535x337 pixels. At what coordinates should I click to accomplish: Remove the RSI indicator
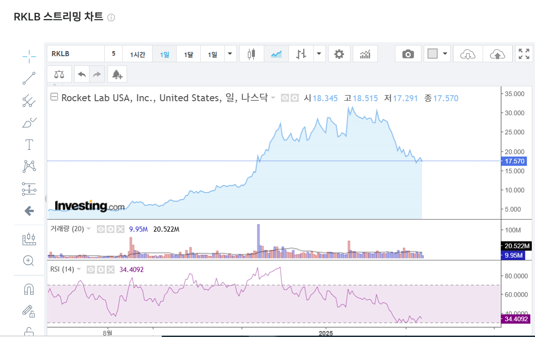click(110, 270)
